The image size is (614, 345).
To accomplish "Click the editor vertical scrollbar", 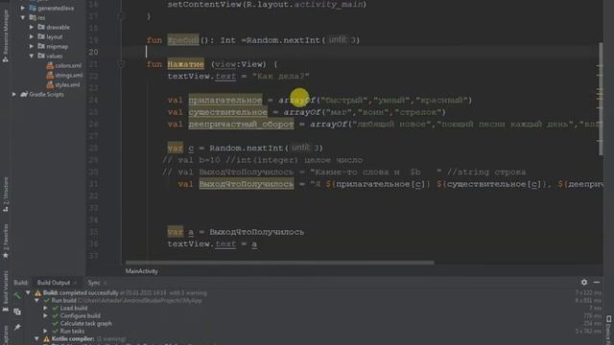I will (x=601, y=99).
